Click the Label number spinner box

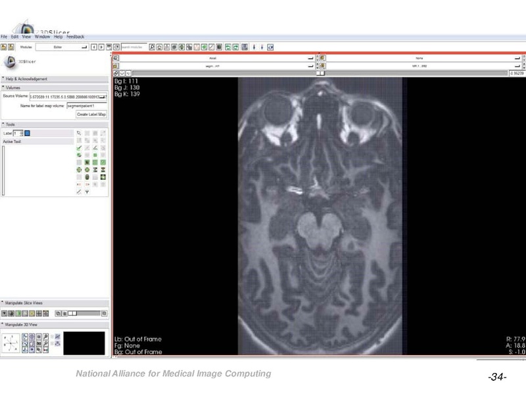(x=18, y=133)
